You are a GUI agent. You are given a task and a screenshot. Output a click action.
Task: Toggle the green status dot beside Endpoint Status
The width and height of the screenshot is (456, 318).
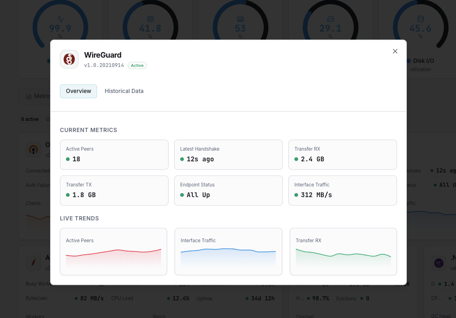(181, 195)
